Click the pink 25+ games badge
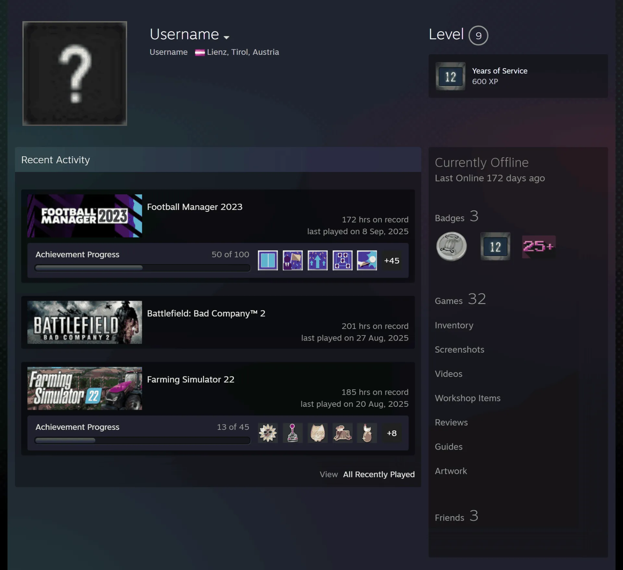Image resolution: width=623 pixels, height=570 pixels. (539, 247)
